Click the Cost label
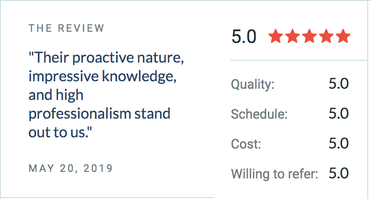This screenshot has height=199, width=371. (x=246, y=144)
